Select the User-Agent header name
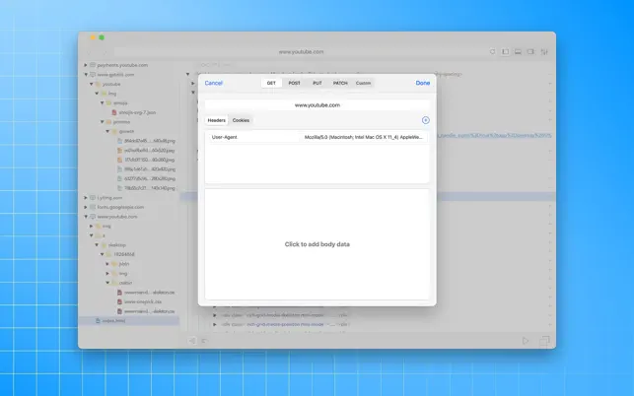Viewport: 634px width, 396px height. click(225, 137)
